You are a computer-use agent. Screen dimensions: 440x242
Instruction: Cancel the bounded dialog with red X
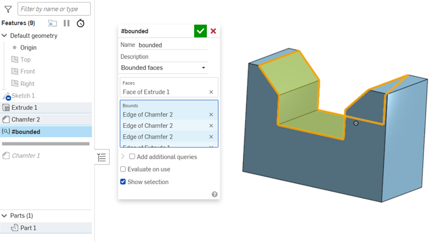(214, 31)
